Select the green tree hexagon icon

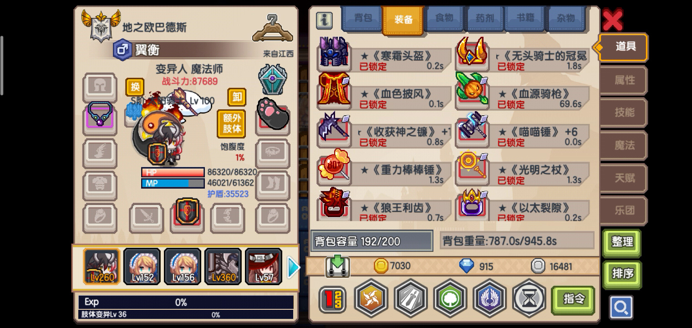tap(450, 298)
